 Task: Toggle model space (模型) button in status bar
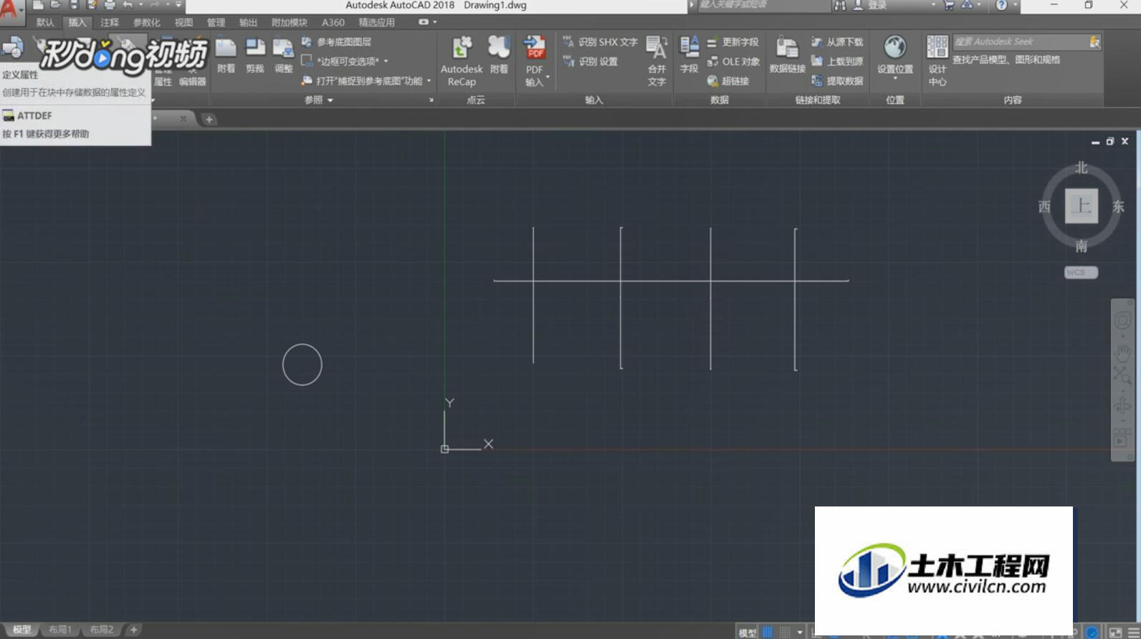pos(748,633)
